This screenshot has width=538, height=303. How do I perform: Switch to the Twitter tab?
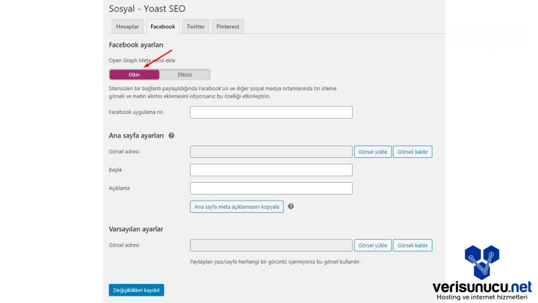tap(195, 26)
